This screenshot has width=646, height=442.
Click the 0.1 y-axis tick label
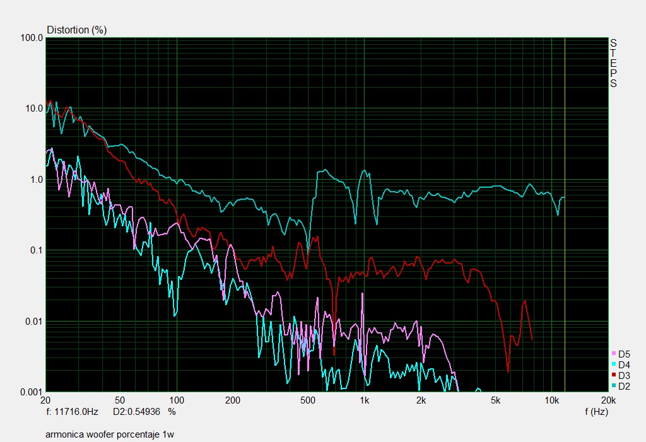click(36, 250)
